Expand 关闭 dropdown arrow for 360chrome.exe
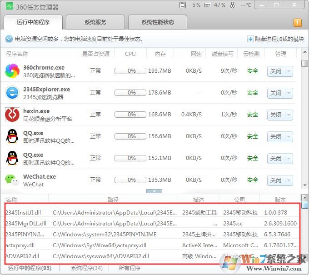Screen dimensions: 309x275 click(x=289, y=71)
